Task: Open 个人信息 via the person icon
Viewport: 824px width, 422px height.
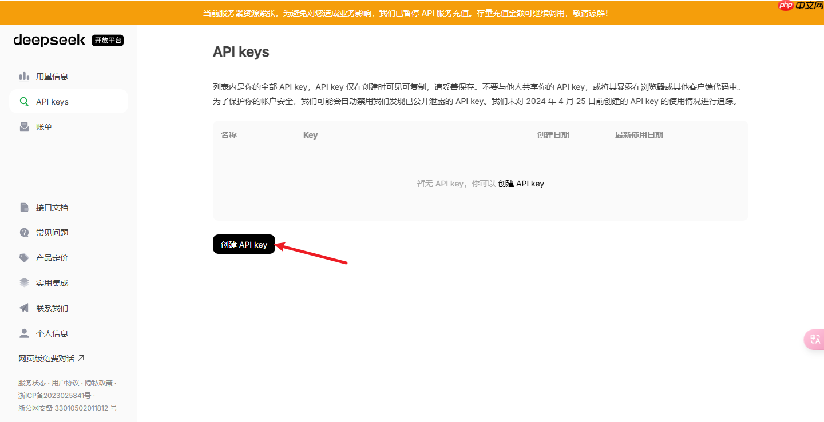Action: coord(25,333)
